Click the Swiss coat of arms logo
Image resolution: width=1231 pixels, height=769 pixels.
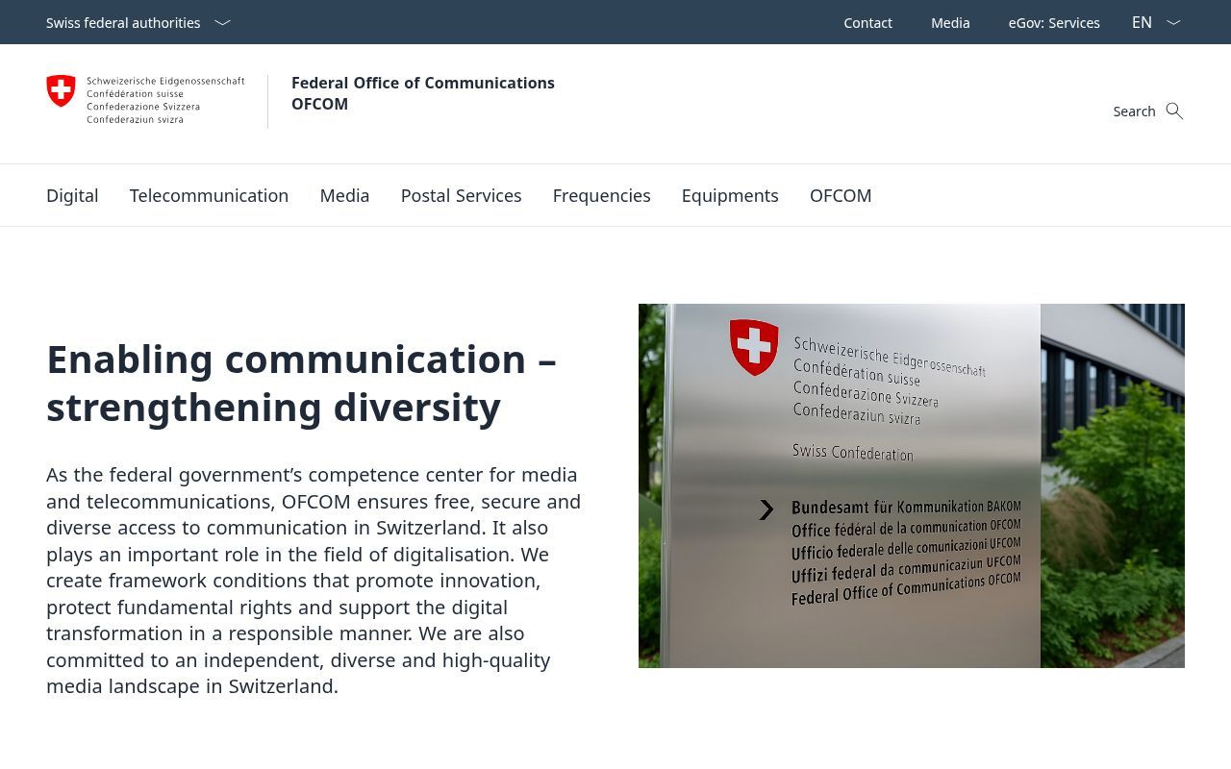pos(61,91)
